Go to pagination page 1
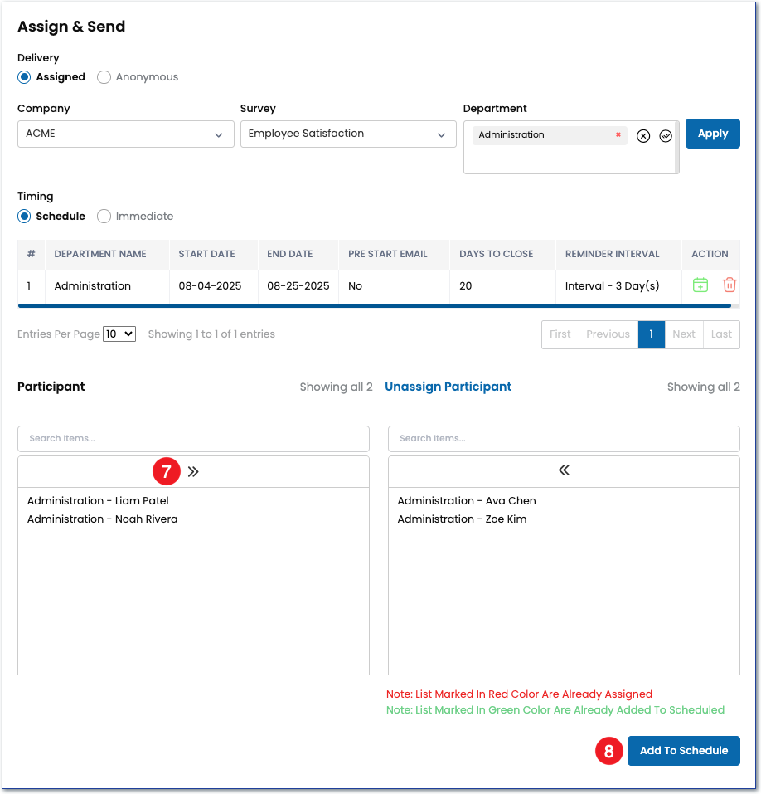Screen dimensions: 761x794 pos(652,334)
